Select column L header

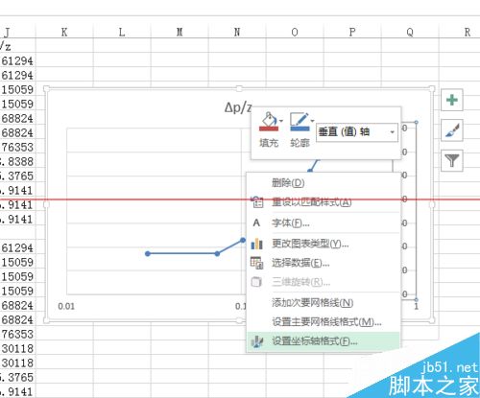pyautogui.click(x=122, y=32)
